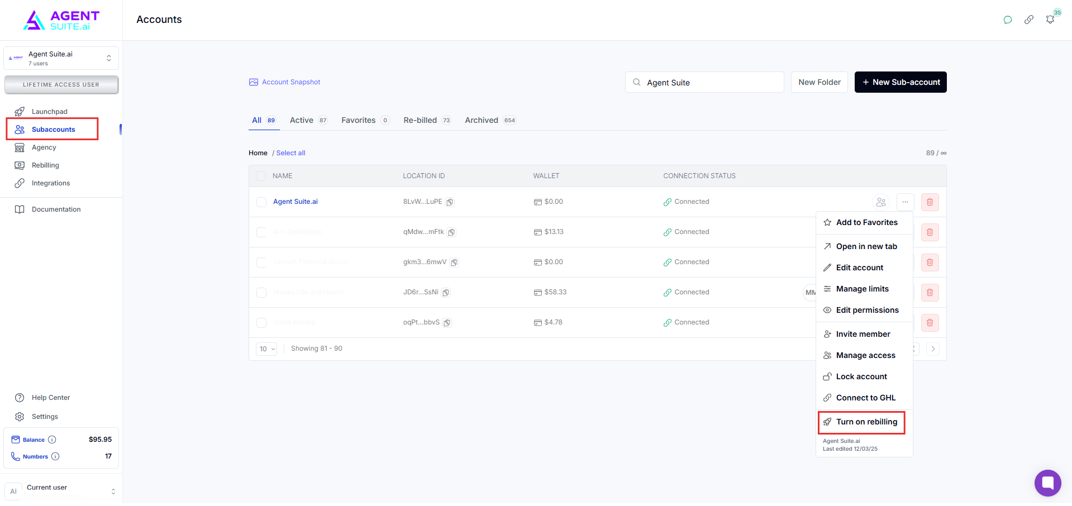Click the link icon beside Connected for 8LvW...LuPE
Viewport: 1072px width, 506px height.
coord(667,202)
